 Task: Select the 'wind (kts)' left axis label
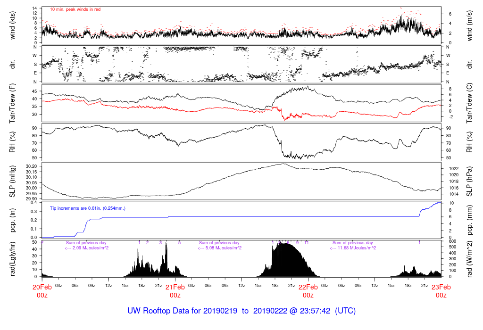(x=12, y=25)
